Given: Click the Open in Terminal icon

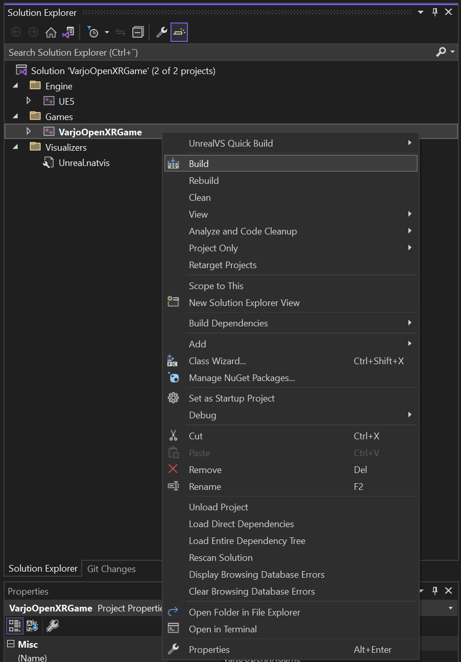Looking at the screenshot, I should tap(174, 629).
